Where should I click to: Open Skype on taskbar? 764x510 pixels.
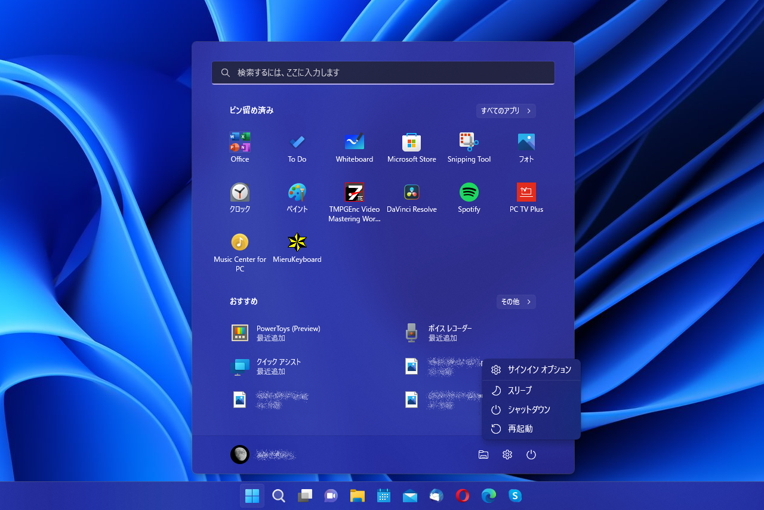pyautogui.click(x=515, y=496)
